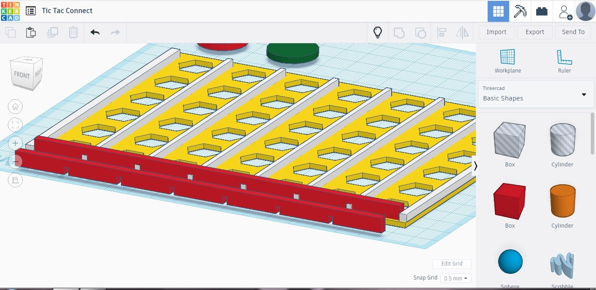Click the Align tool icon
Image resolution: width=596 pixels, height=290 pixels.
441,32
